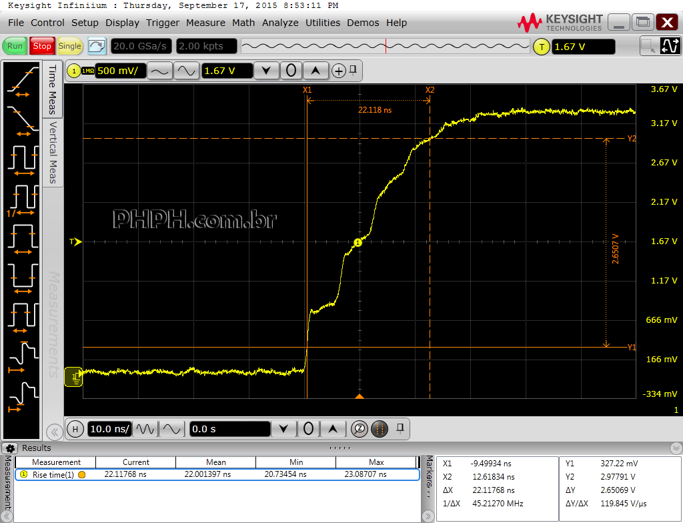Switch to the Vertical Meas tab

coord(53,152)
